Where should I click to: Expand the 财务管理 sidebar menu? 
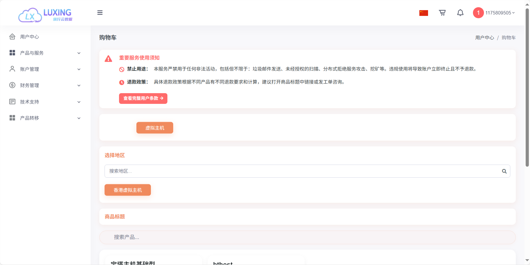[x=45, y=85]
